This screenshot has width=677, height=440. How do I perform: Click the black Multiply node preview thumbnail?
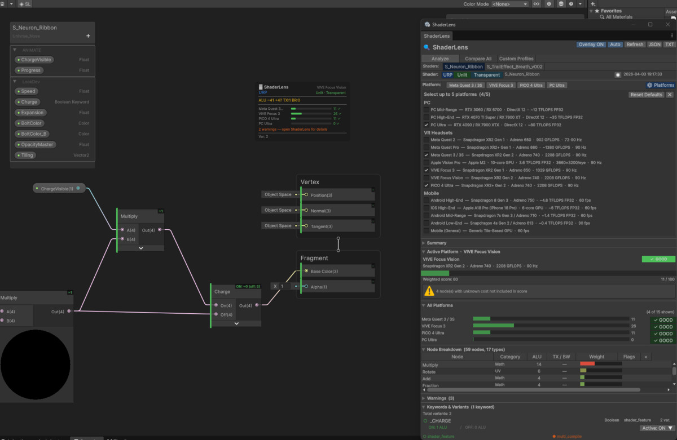36,365
